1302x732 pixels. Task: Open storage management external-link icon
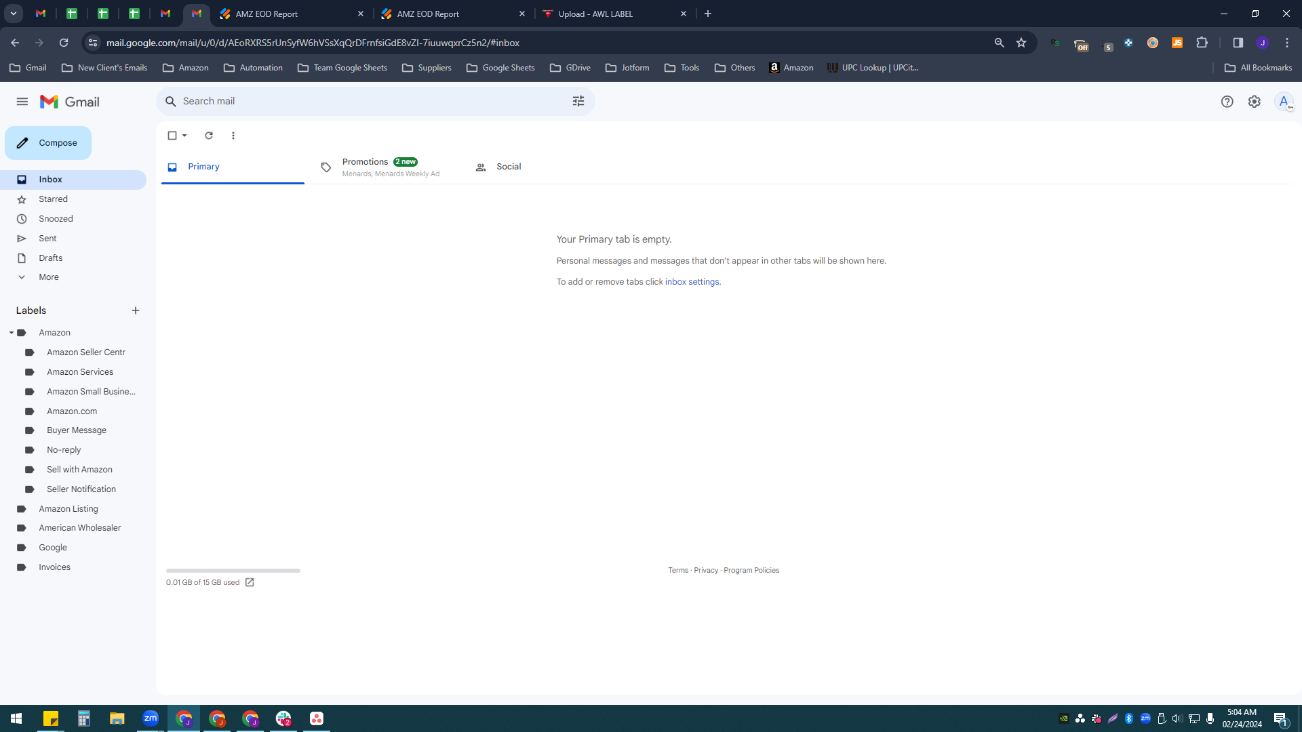coord(250,583)
